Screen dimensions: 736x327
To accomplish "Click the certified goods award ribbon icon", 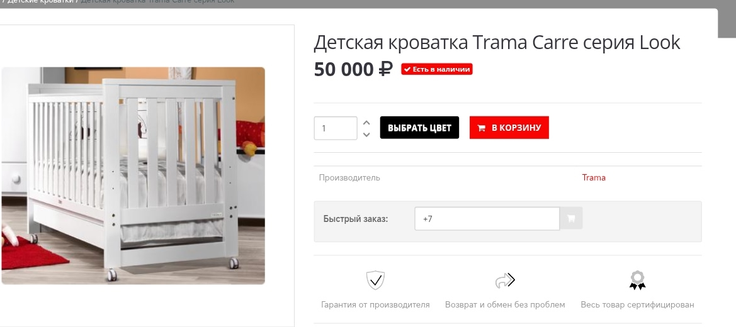I will tap(637, 280).
